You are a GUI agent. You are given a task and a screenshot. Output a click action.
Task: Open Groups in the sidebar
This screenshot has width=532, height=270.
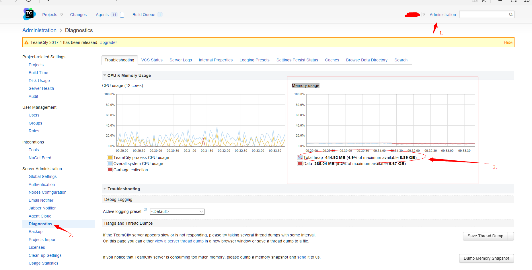click(x=35, y=123)
